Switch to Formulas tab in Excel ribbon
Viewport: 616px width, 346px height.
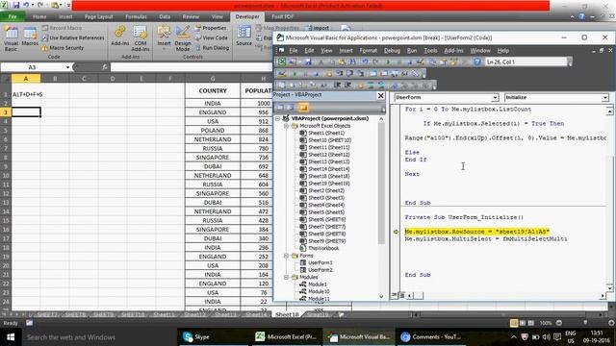coord(136,17)
